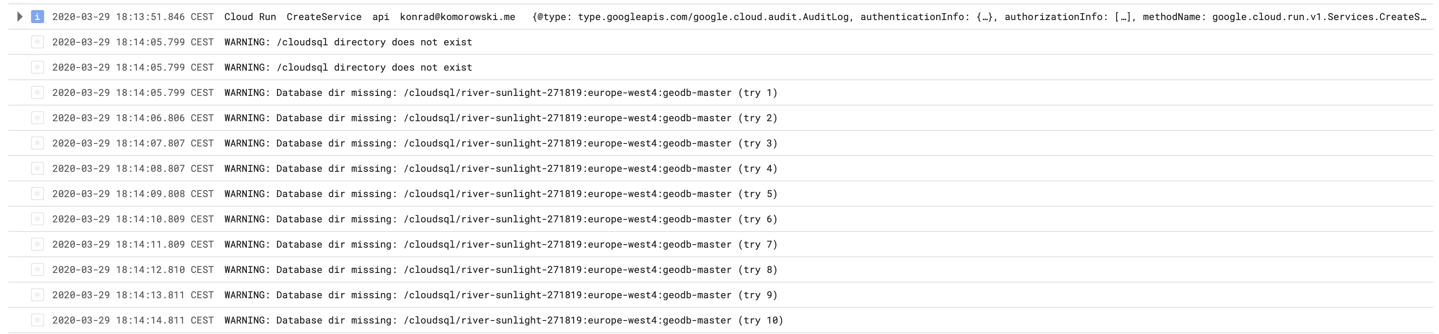Click the 'api' service name
Image resolution: width=1439 pixels, height=334 pixels.
pos(381,17)
